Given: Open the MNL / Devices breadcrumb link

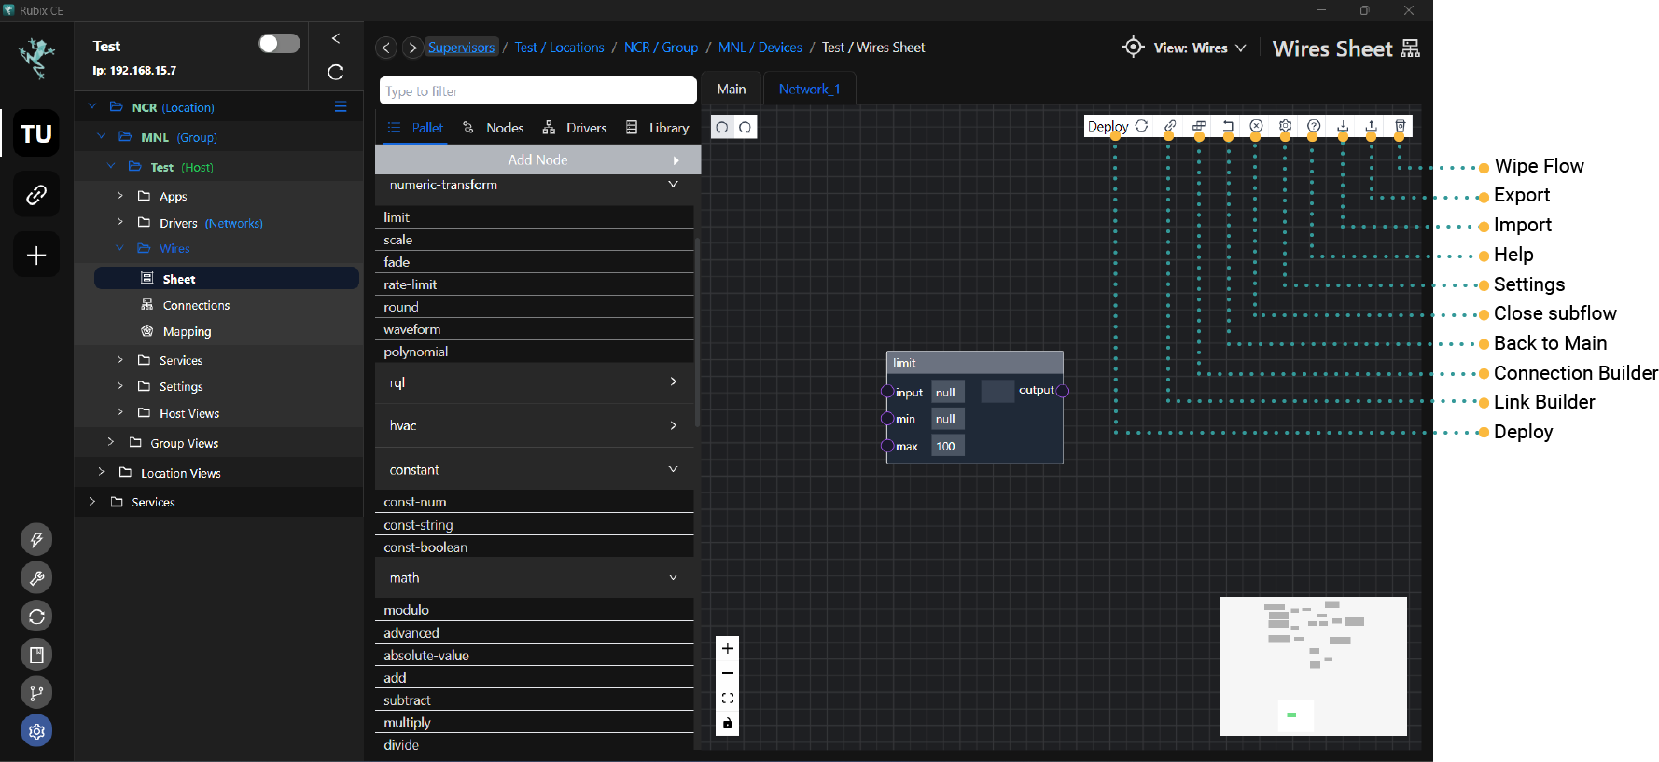Looking at the screenshot, I should point(760,48).
